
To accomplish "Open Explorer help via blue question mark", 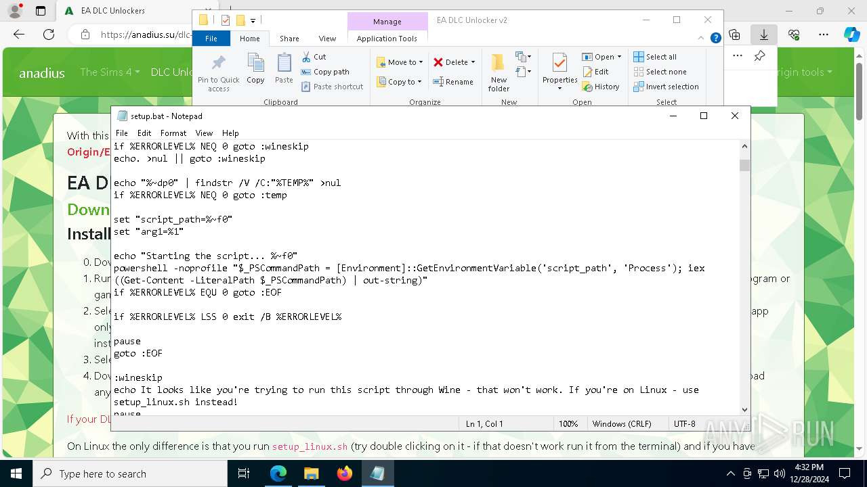I will (715, 39).
